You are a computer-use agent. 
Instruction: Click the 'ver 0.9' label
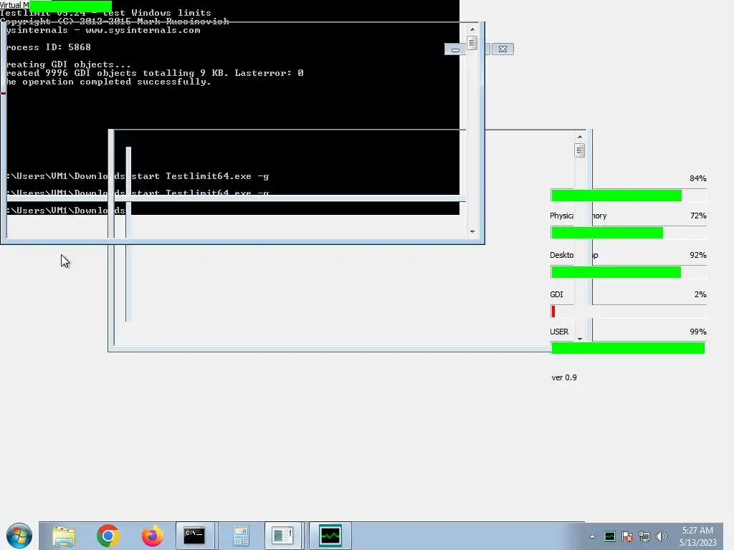[x=564, y=377]
